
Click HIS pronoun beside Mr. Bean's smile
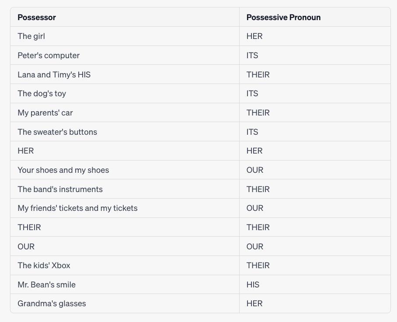(x=253, y=285)
